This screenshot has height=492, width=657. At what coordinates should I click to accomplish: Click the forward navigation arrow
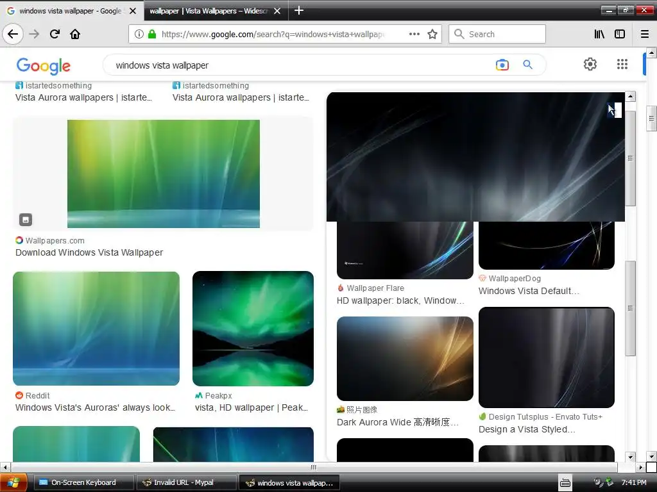[35, 34]
